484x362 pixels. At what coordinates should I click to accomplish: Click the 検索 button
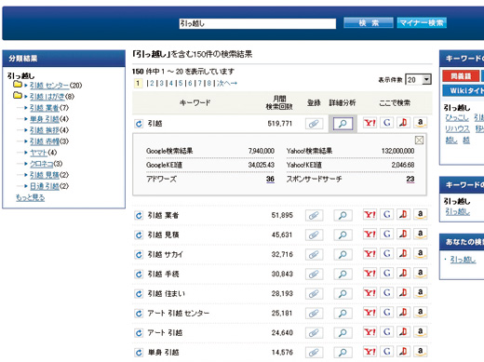pos(369,22)
